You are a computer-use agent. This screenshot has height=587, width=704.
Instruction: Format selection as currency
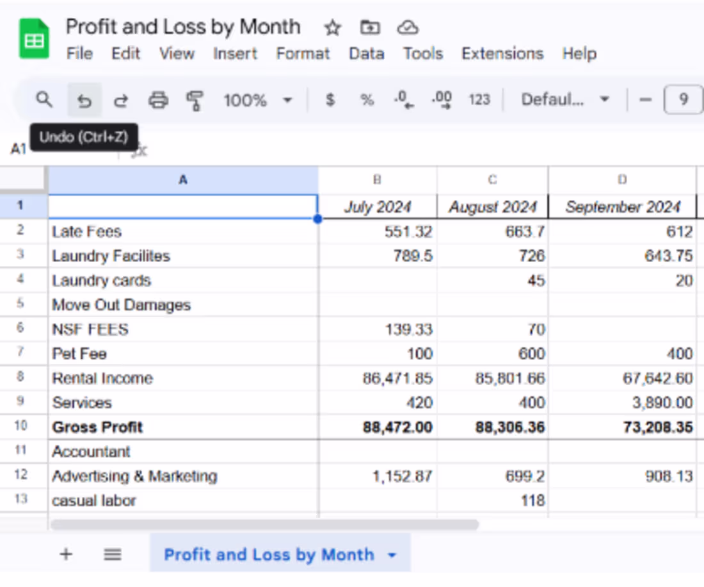[x=330, y=99]
